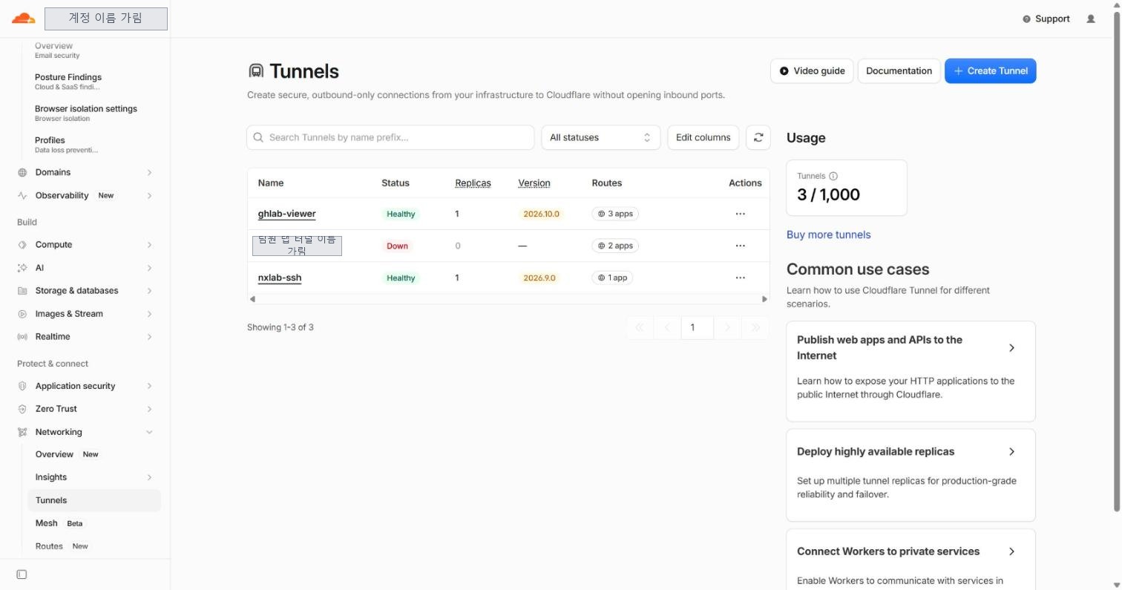Click the Domains globe icon
Screen dimensions: 1122x590
(x=22, y=172)
